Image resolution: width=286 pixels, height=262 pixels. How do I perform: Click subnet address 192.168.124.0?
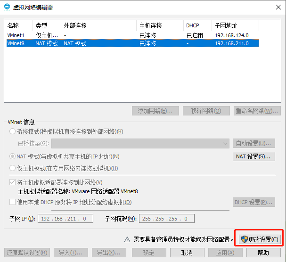232,35
